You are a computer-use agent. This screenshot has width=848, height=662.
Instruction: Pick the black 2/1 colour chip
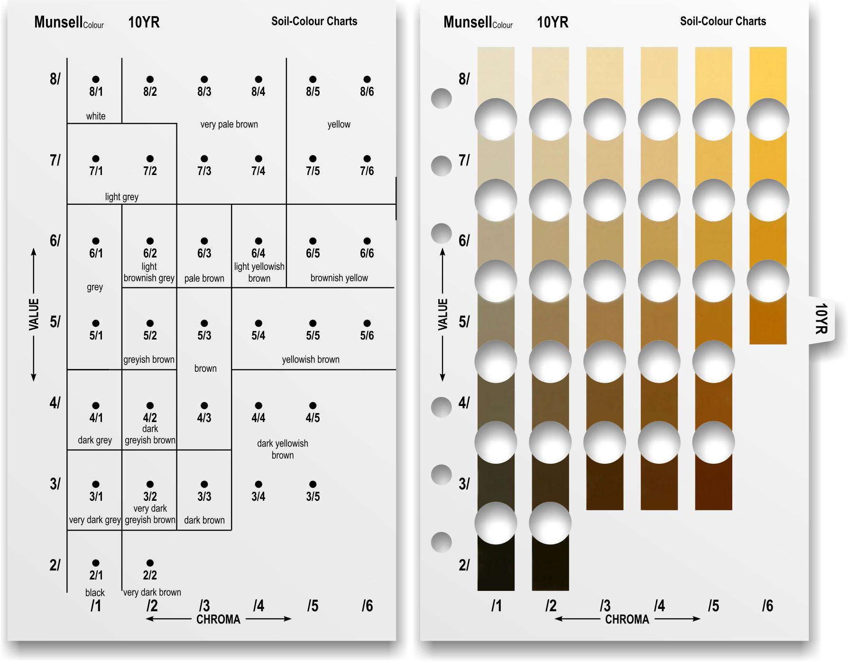496,566
